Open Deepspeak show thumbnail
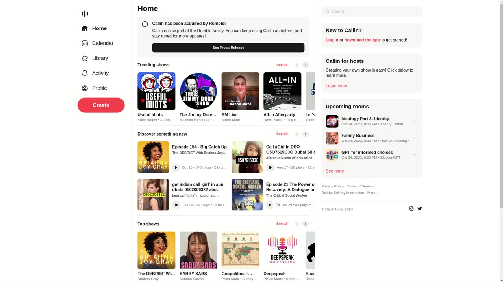The width and height of the screenshot is (504, 283). [x=282, y=250]
